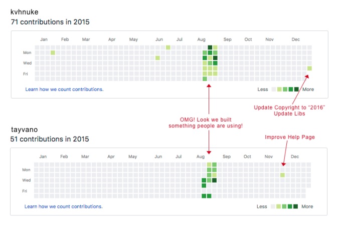Click gray empty legend swatch in kvhnuke graph
341x233 pixels.
click(x=274, y=89)
